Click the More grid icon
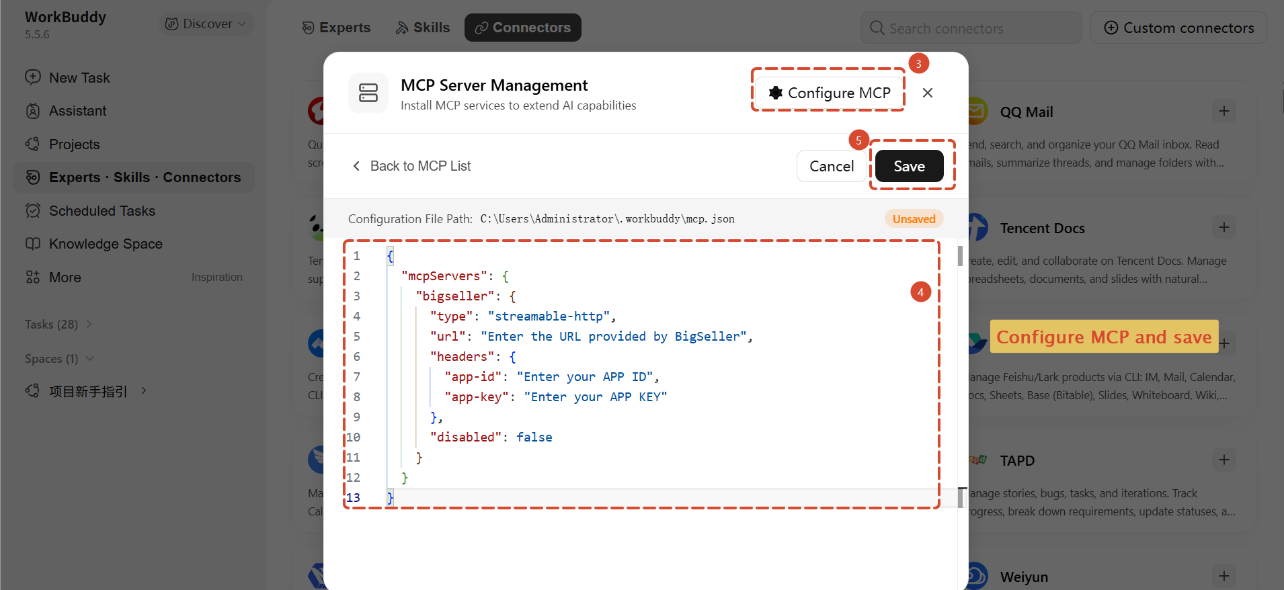Screen dimensions: 1284x590 tap(33, 277)
